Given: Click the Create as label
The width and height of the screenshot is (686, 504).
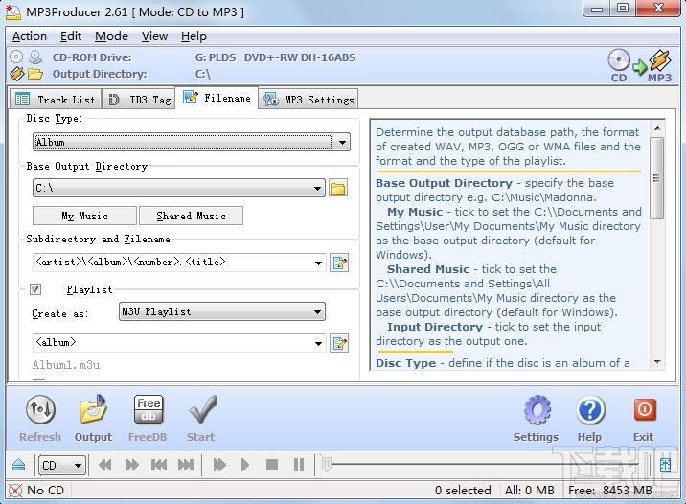Looking at the screenshot, I should (x=59, y=313).
